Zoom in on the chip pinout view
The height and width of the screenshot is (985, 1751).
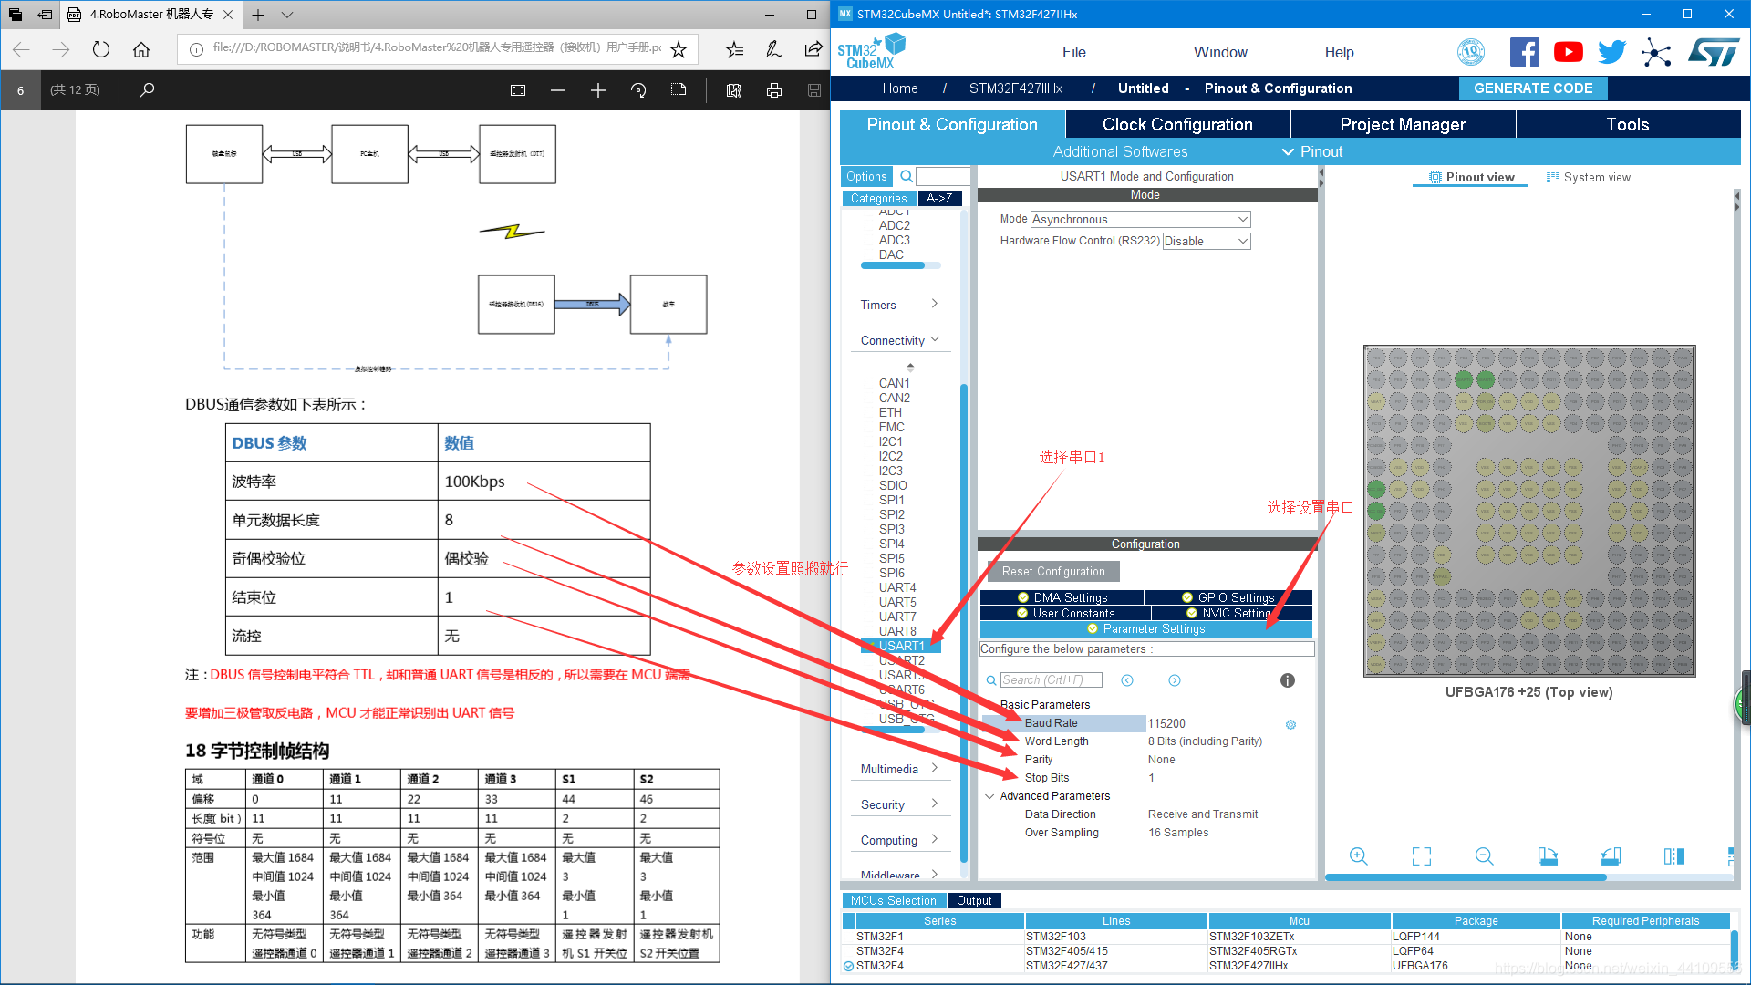[x=1358, y=856]
